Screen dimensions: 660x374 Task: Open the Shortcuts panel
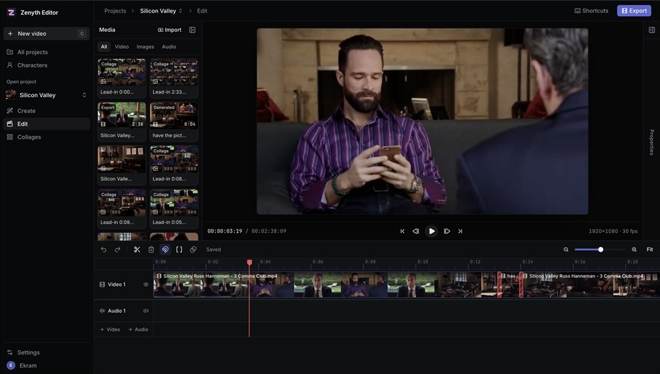pos(591,11)
